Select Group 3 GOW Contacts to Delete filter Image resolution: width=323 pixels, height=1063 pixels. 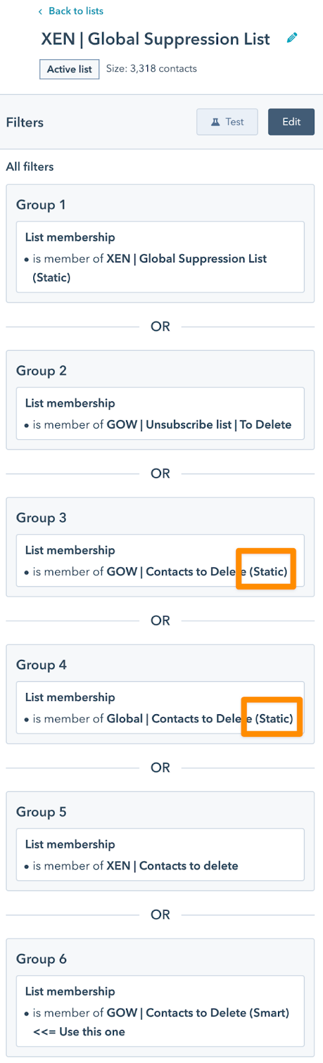161,561
